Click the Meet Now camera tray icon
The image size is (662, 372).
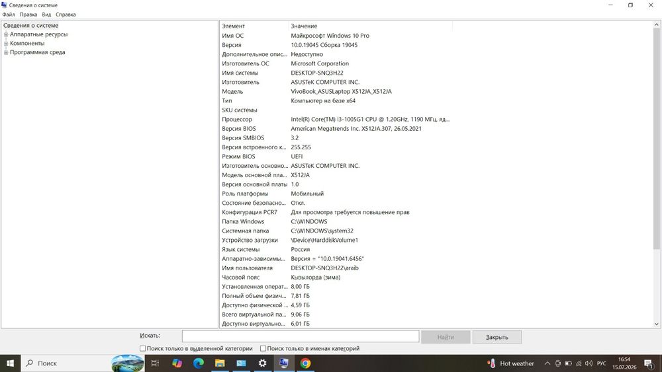pos(557,363)
